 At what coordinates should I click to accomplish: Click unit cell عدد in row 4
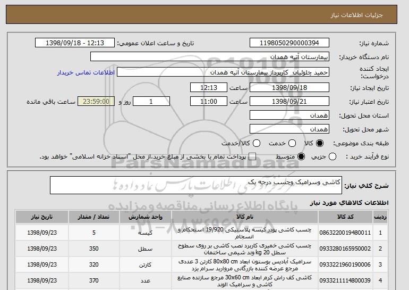[145, 280]
